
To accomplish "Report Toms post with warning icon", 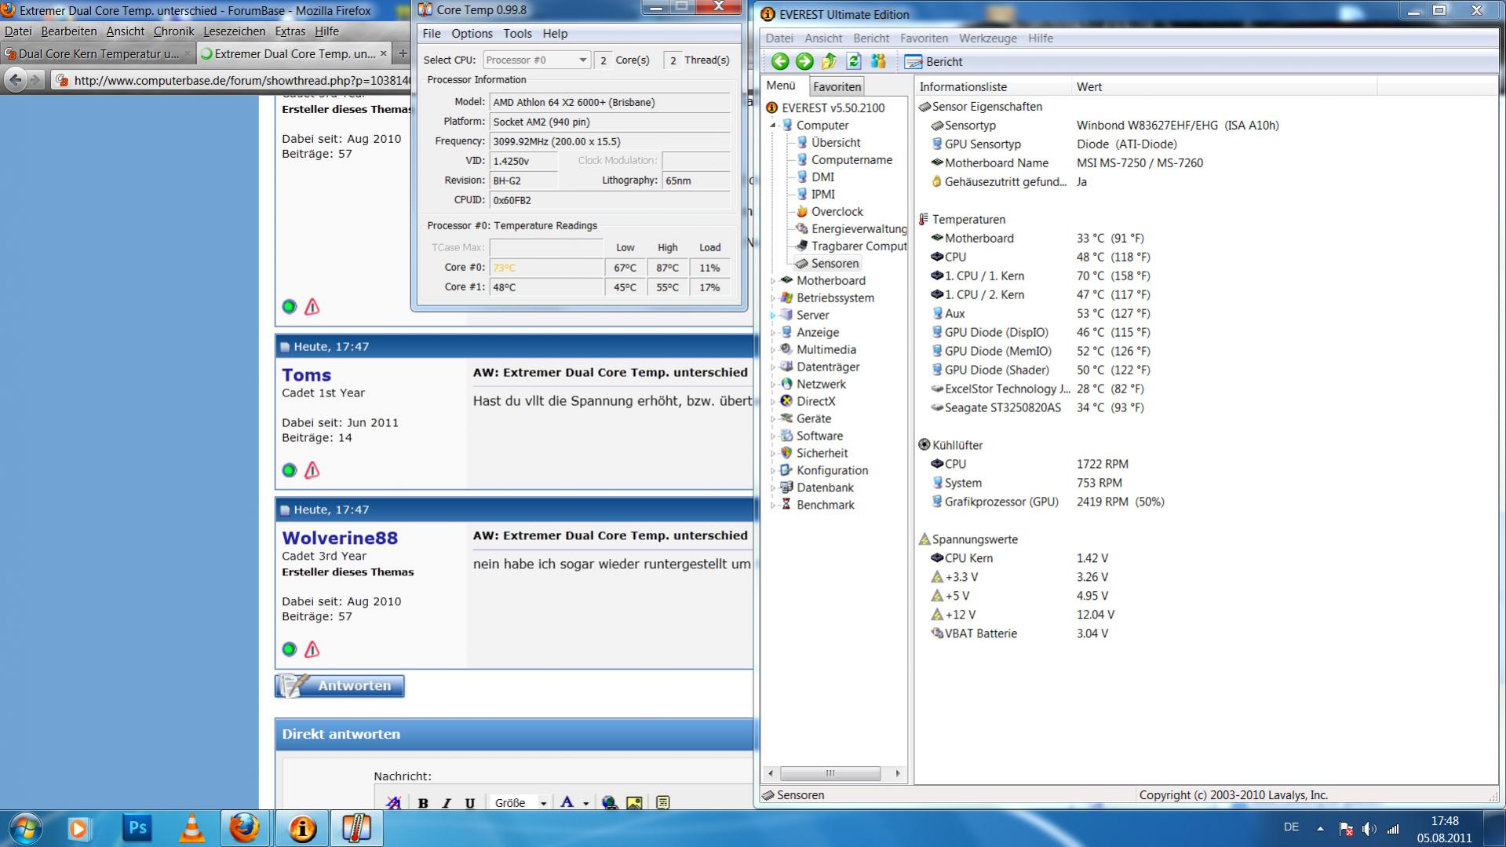I will pyautogui.click(x=312, y=470).
